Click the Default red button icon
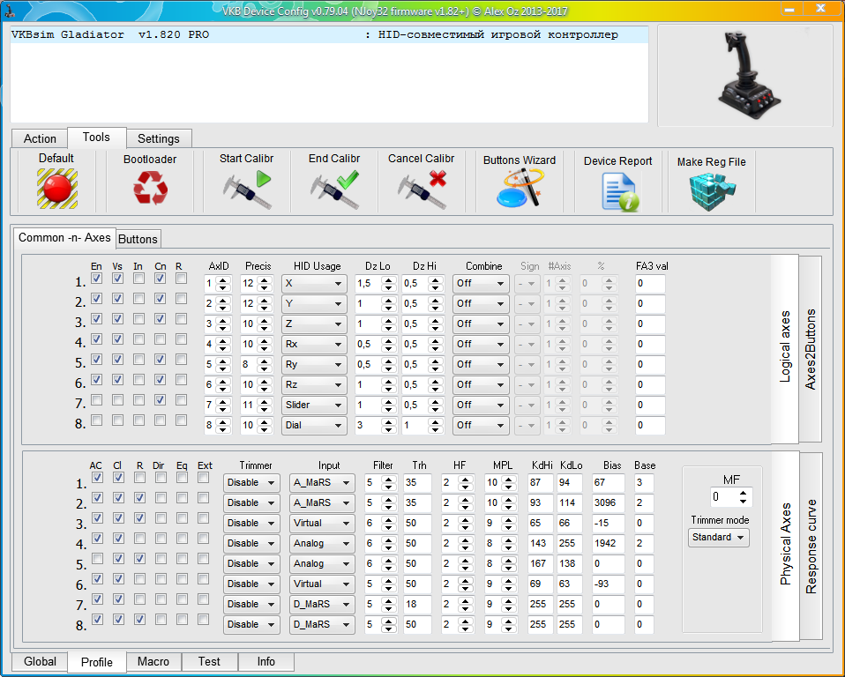The width and height of the screenshot is (845, 677). pyautogui.click(x=57, y=189)
